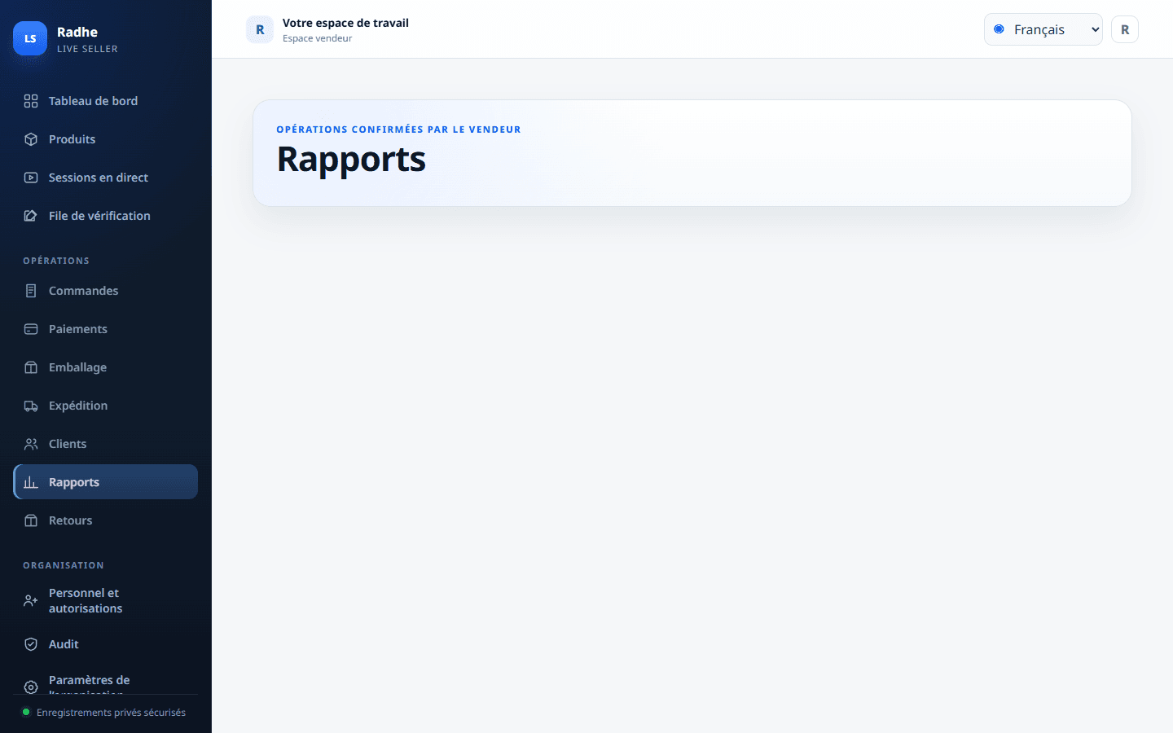Open the Tableau de bord page
The width and height of the screenshot is (1173, 733).
pyautogui.click(x=106, y=101)
